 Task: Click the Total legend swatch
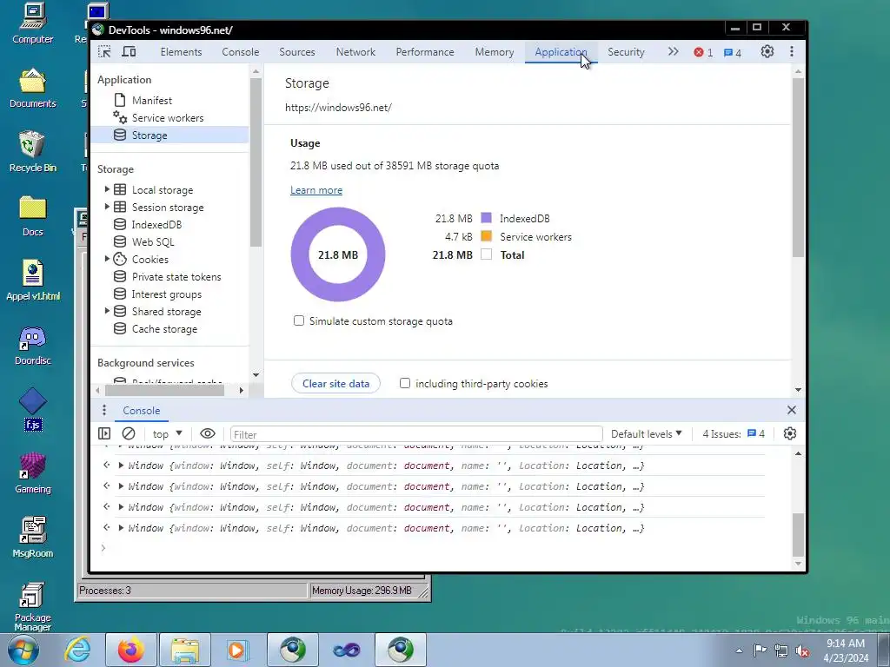pos(486,254)
